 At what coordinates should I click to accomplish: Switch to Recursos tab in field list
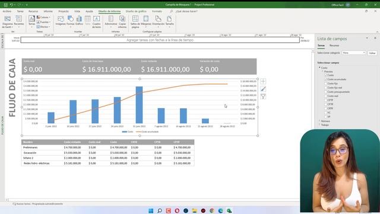(334, 46)
